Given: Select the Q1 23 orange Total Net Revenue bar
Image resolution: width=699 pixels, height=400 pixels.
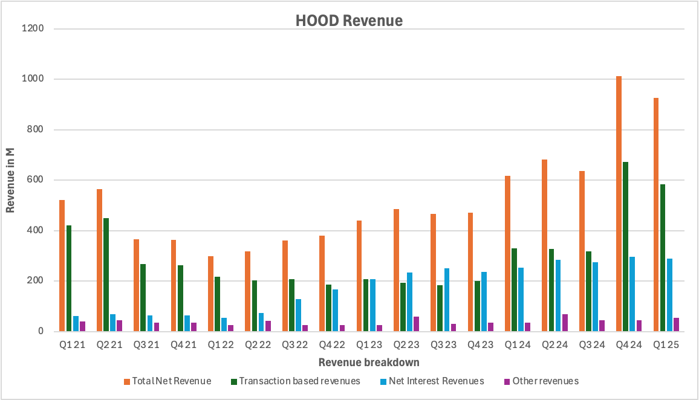Looking at the screenshot, I should point(359,276).
